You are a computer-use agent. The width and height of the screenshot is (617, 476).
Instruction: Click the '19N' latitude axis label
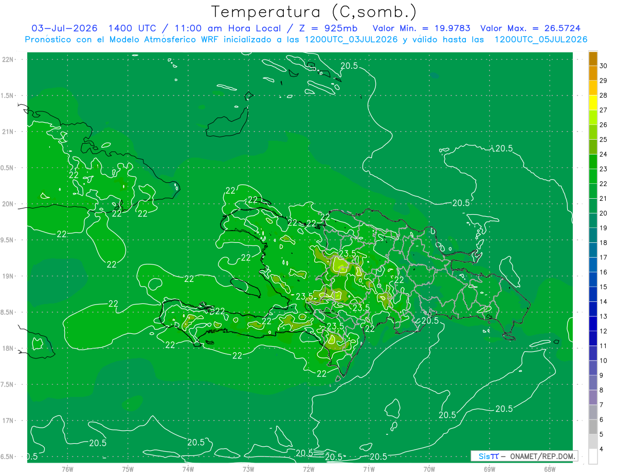click(8, 276)
